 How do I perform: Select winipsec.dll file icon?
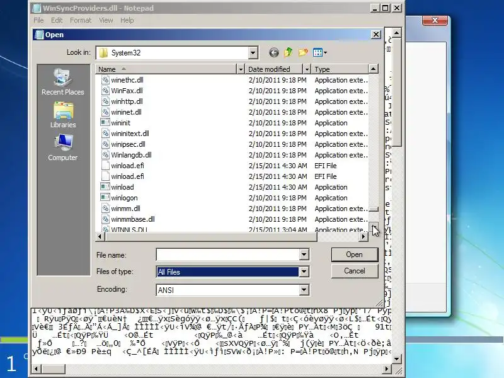105,144
